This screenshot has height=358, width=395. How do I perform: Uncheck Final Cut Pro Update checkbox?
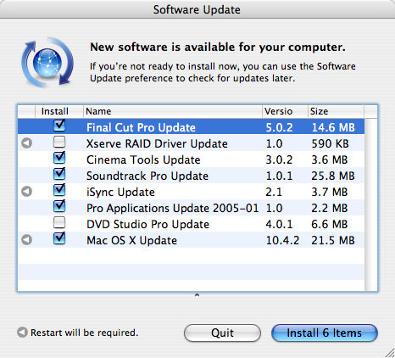point(59,126)
